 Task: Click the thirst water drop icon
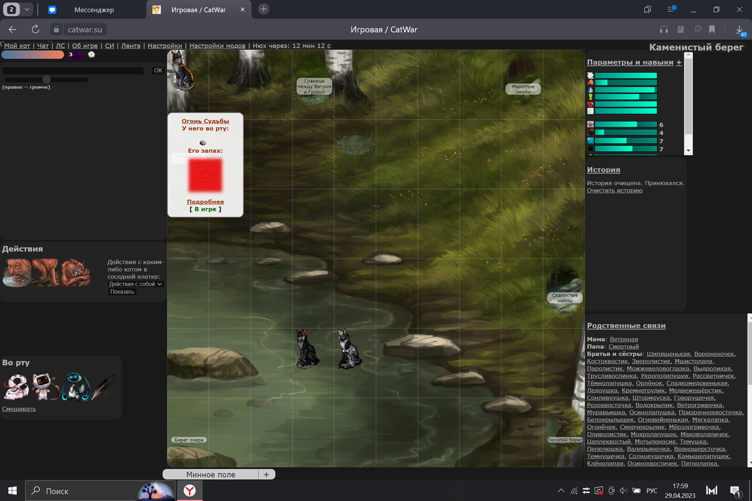pyautogui.click(x=590, y=90)
